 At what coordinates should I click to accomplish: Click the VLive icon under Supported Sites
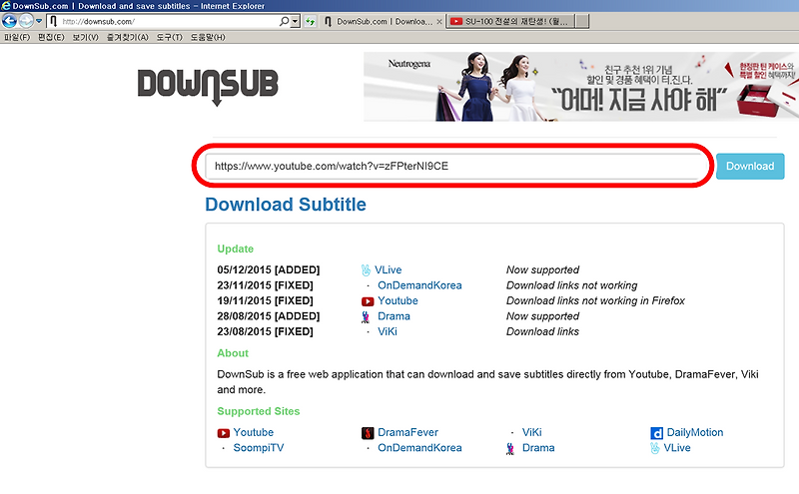(655, 448)
